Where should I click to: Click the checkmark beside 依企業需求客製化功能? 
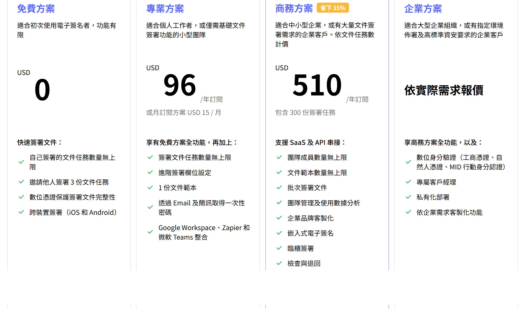tap(408, 212)
